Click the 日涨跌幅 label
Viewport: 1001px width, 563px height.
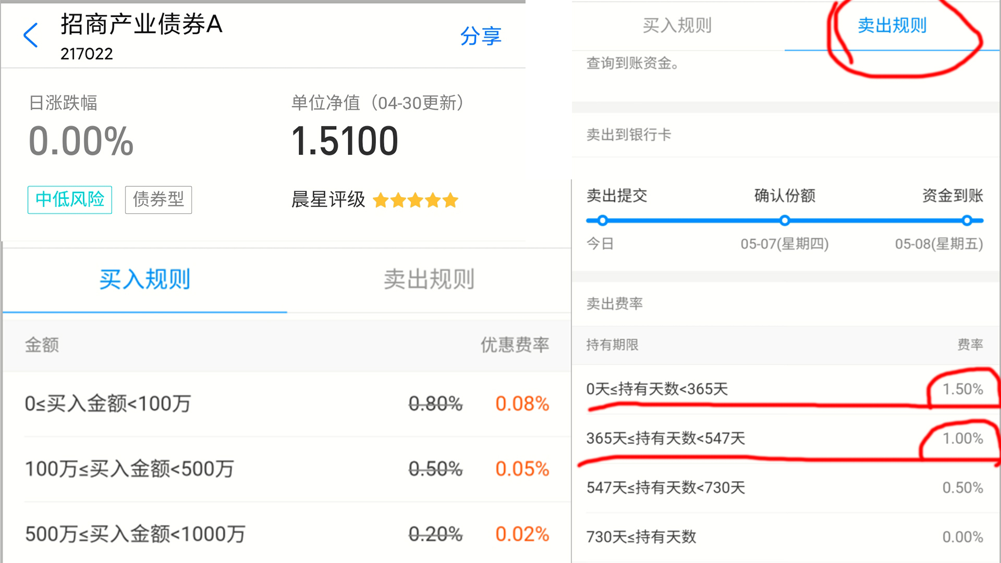click(x=63, y=103)
